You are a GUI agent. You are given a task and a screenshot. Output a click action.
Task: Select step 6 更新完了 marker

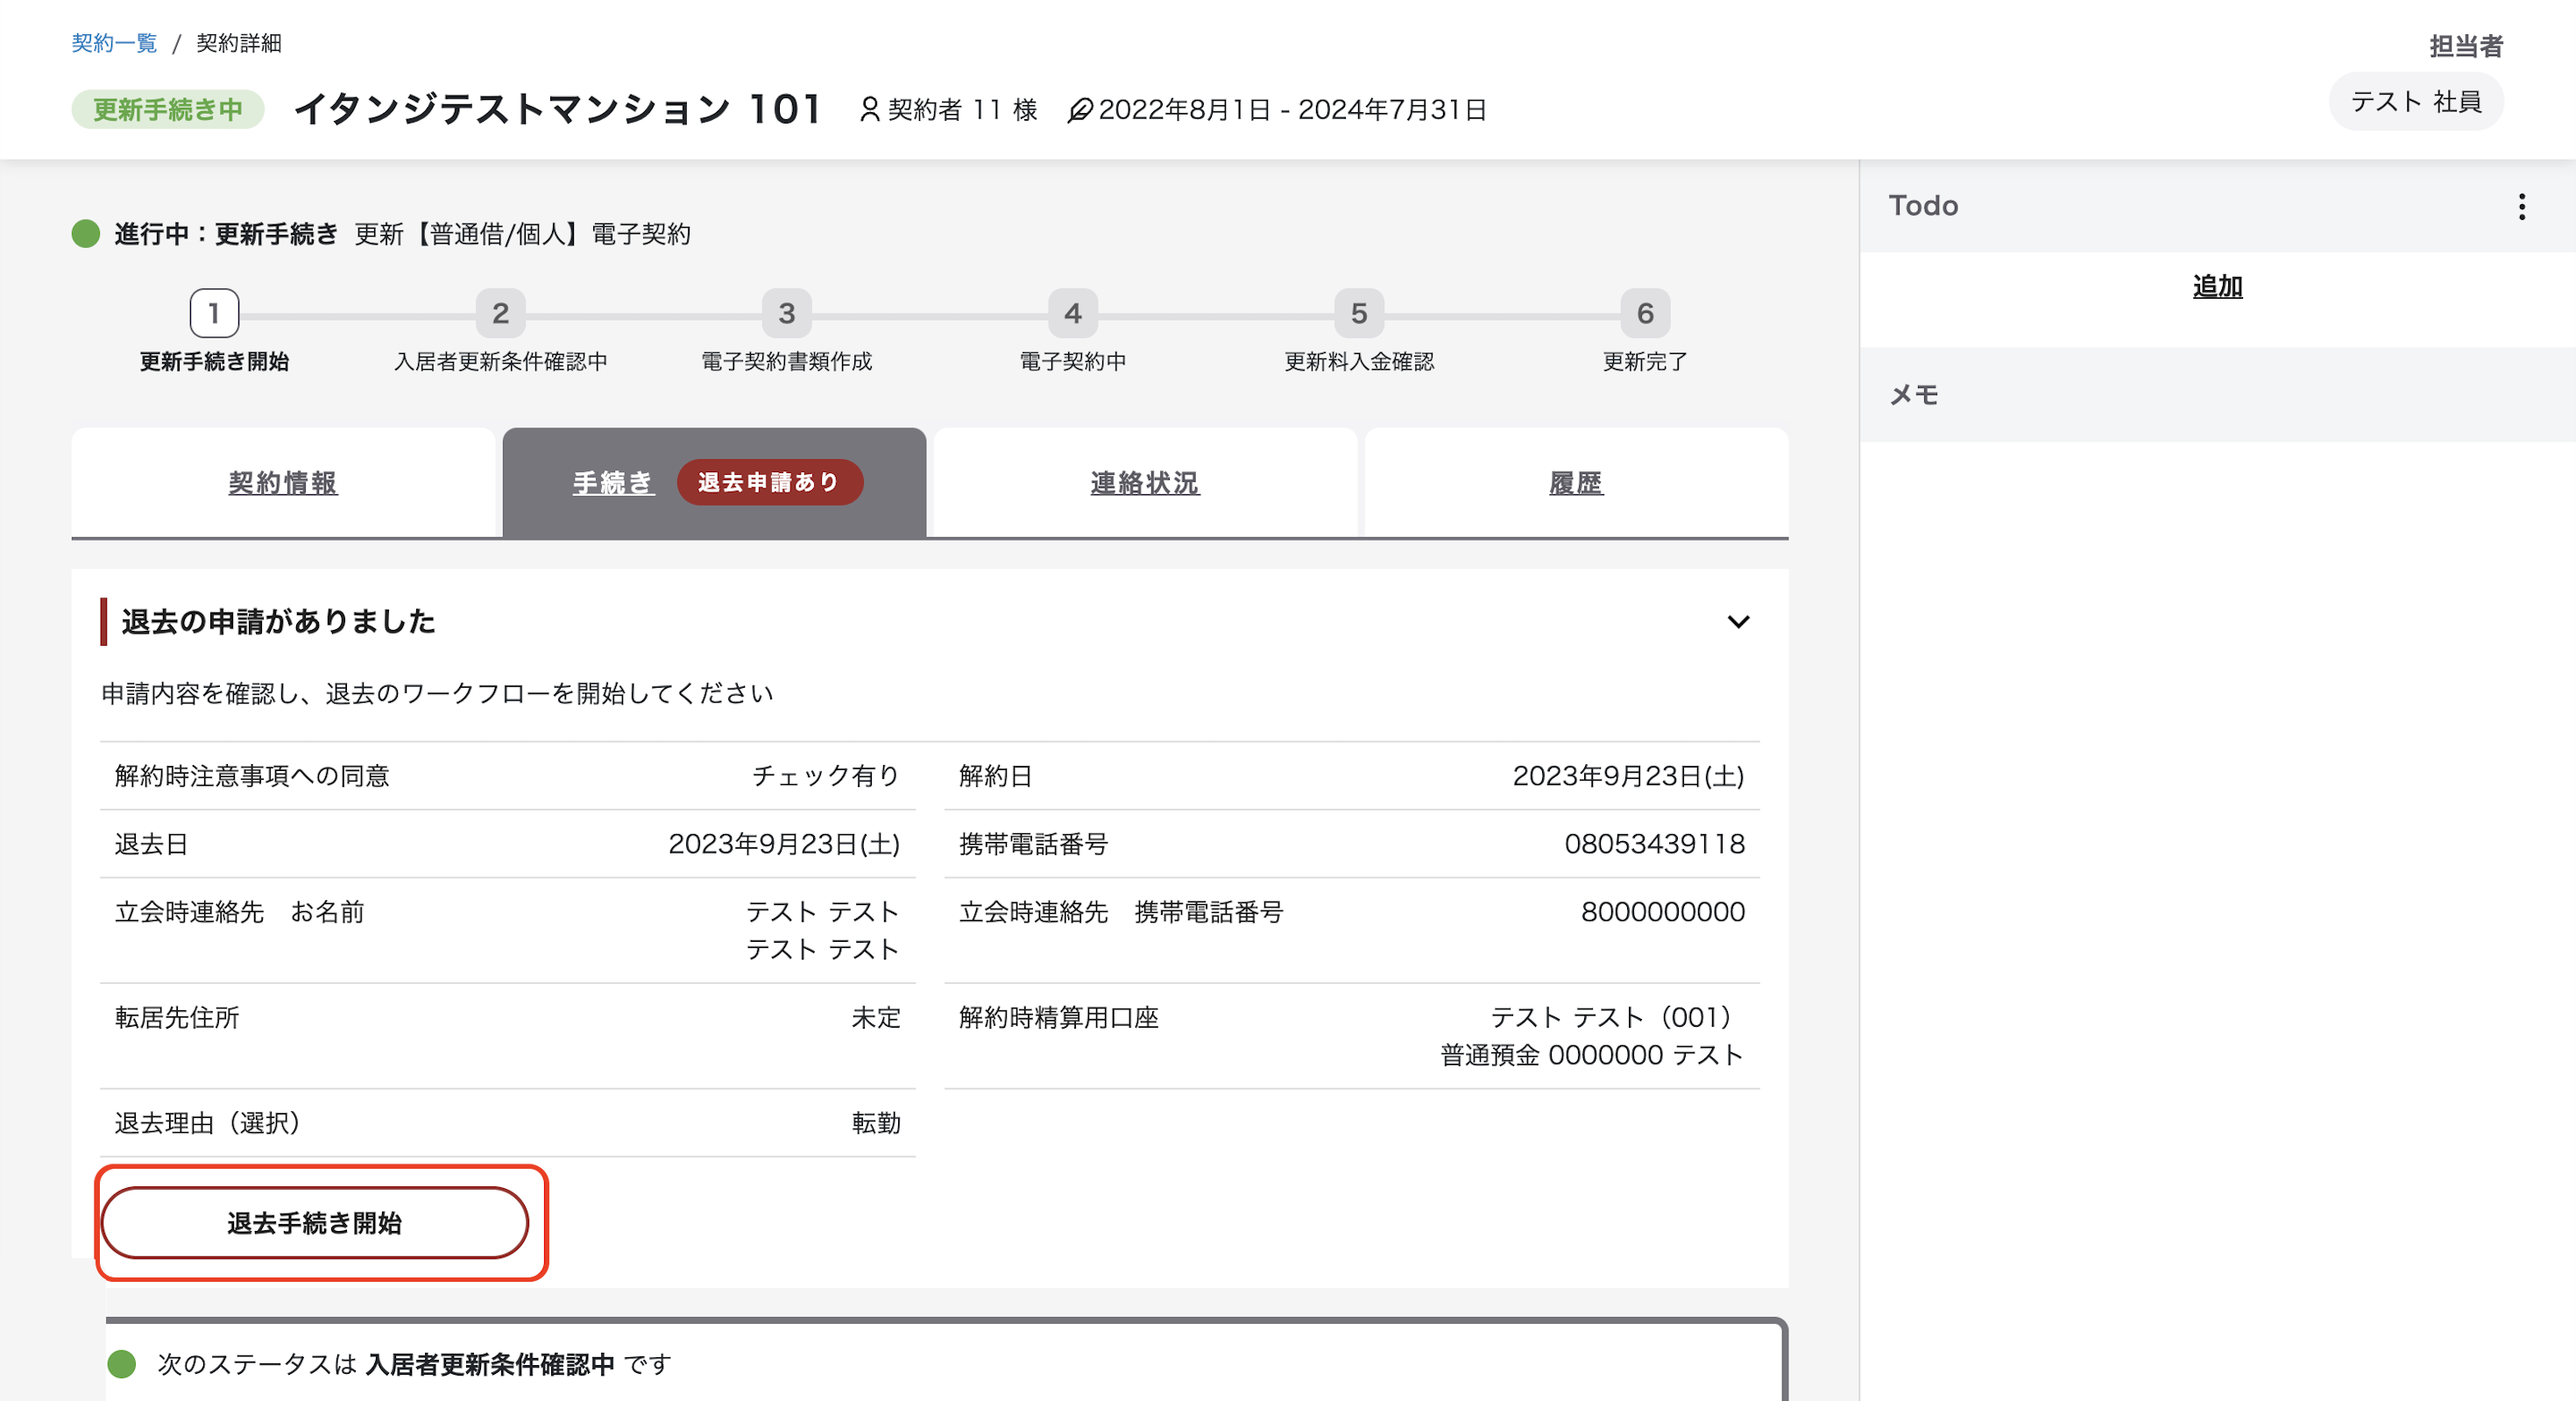[1644, 313]
